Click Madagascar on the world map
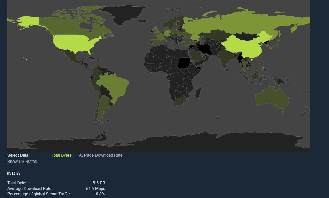 (x=198, y=93)
